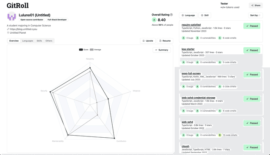Click the link icon beside blog URL

coord(8,29)
